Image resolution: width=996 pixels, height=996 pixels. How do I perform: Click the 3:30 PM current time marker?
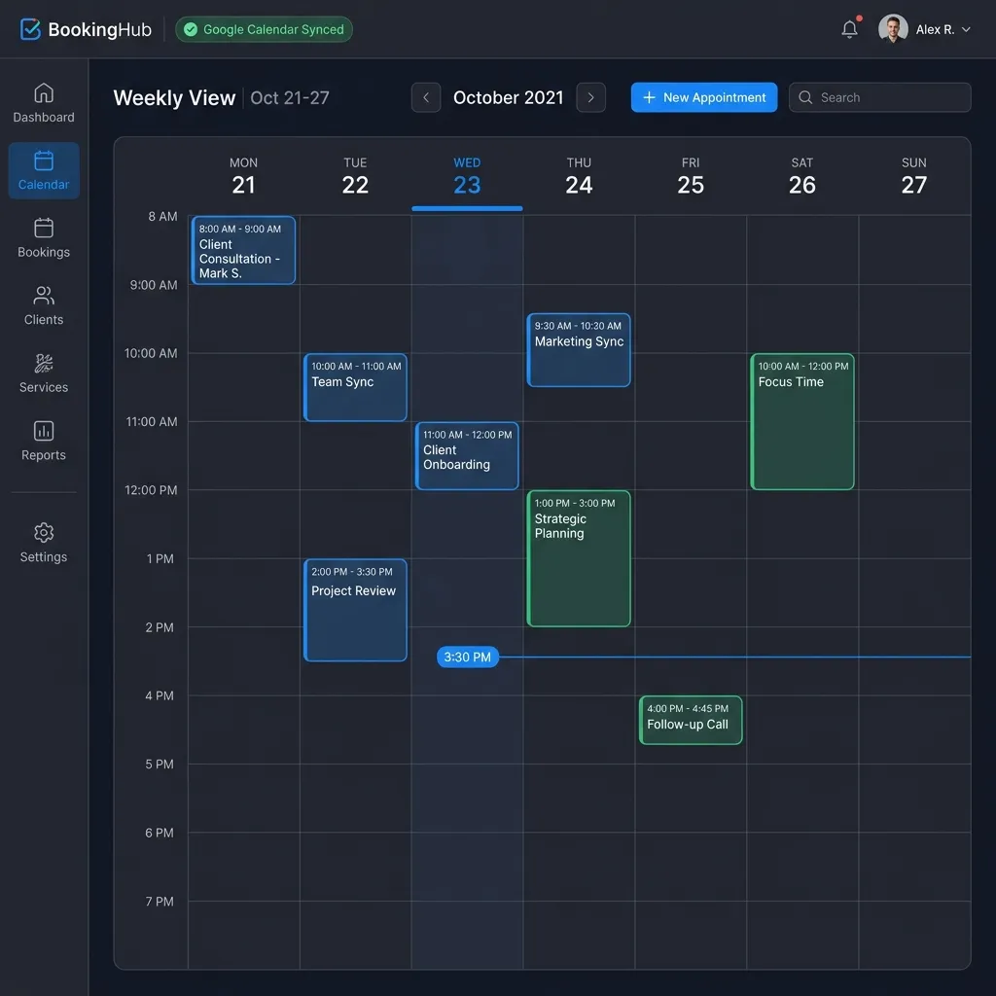[468, 657]
